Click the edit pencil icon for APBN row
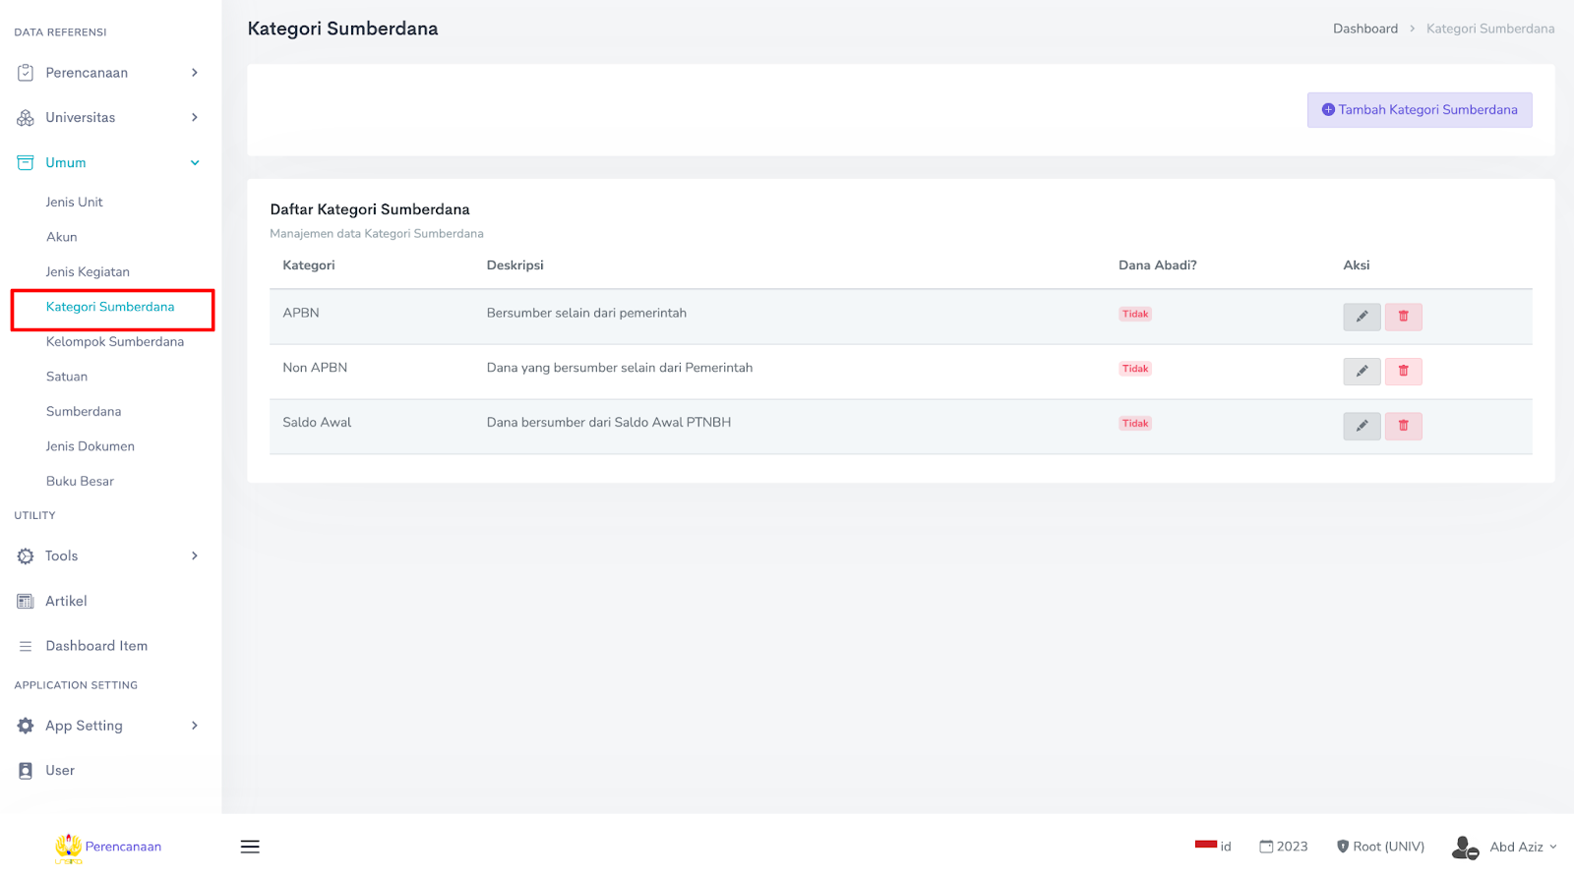Image resolution: width=1574 pixels, height=877 pixels. point(1362,317)
